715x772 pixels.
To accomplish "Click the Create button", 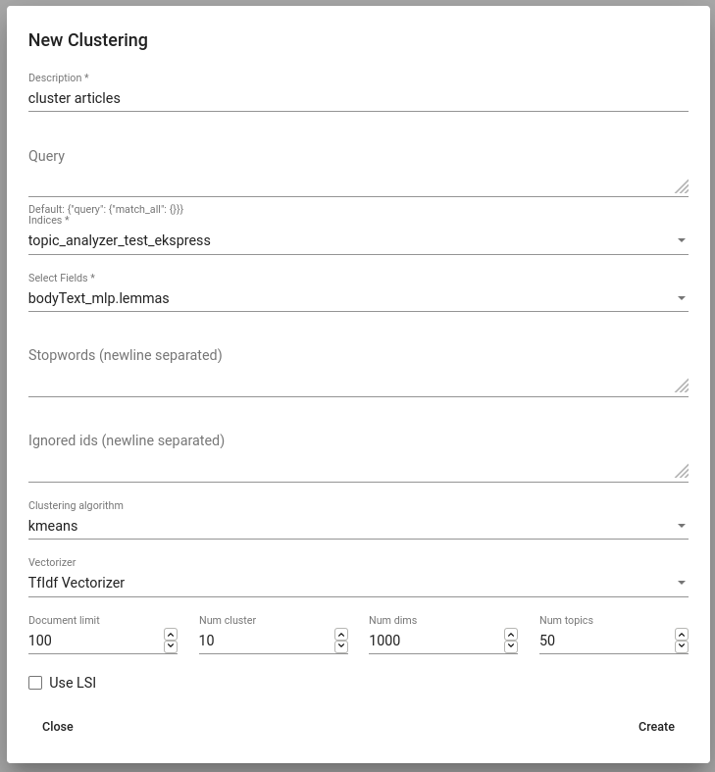I will 656,727.
